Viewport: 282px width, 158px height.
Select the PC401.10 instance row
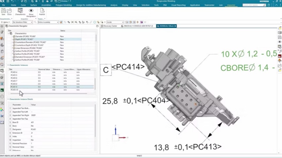[x=15, y=90]
